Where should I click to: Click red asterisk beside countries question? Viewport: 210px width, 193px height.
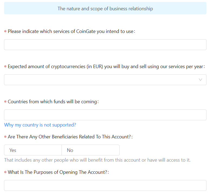point(5,102)
